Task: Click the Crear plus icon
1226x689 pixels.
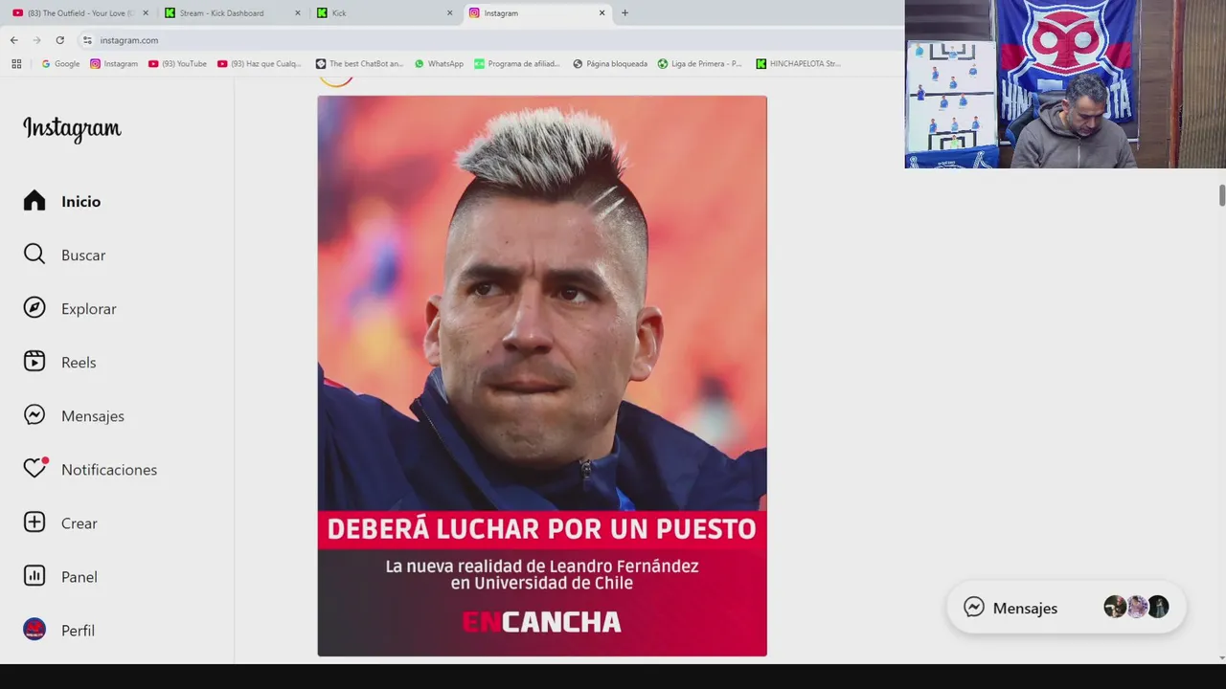Action: pyautogui.click(x=34, y=522)
